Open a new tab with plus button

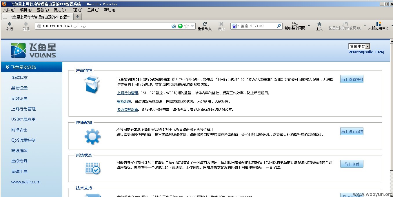[77, 17]
